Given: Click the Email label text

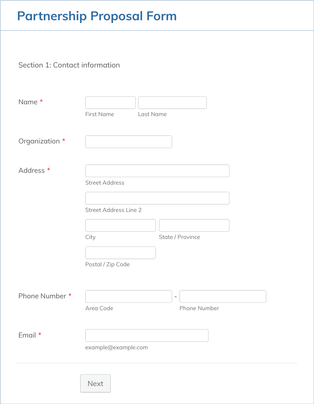Looking at the screenshot, I should 27,335.
